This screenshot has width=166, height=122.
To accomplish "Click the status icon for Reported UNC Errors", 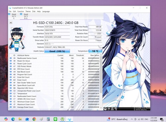I will [x=11, y=88].
